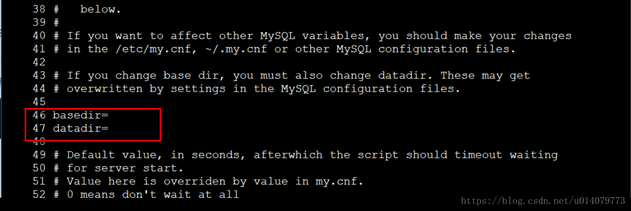This screenshot has width=631, height=211.
Task: Click "don't wait at all" text on line 52
Action: (181, 195)
